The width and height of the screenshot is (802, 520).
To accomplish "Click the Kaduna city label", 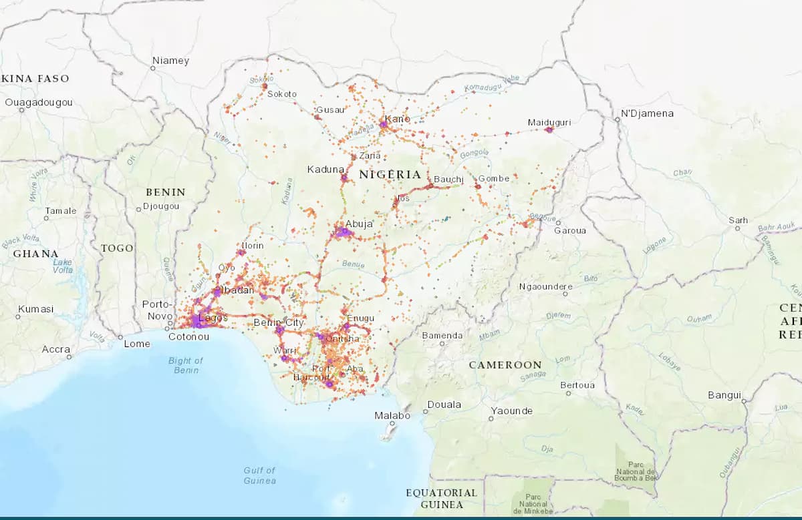I will pyautogui.click(x=325, y=170).
